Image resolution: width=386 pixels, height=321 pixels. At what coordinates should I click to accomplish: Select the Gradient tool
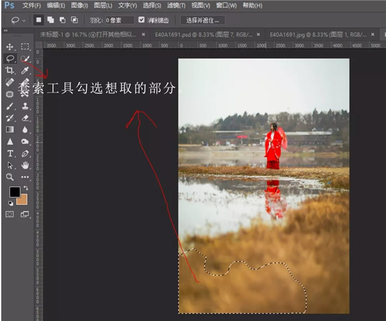[x=10, y=130]
